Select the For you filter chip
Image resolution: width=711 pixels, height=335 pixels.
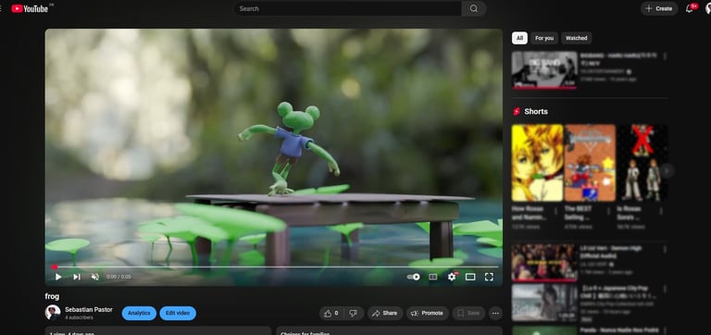pyautogui.click(x=544, y=38)
